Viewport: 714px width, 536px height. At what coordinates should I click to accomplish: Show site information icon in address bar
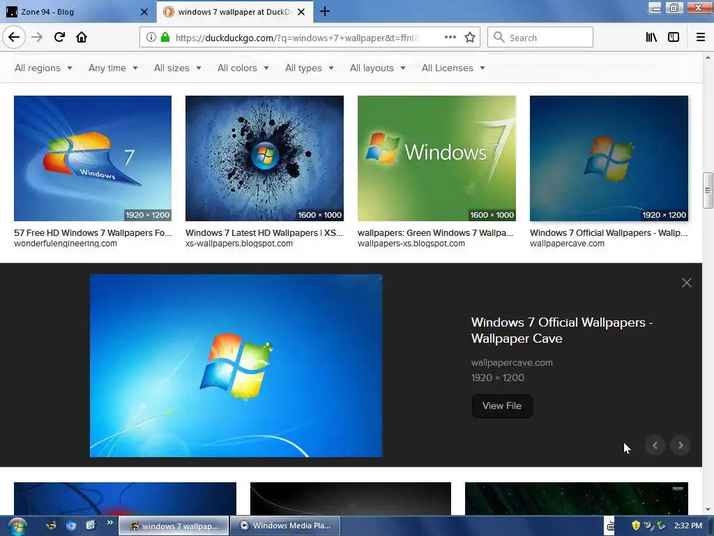pyautogui.click(x=151, y=38)
